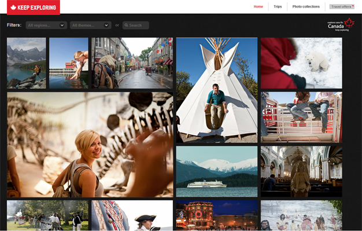Open the tricorn hat soldier photo

point(132,215)
